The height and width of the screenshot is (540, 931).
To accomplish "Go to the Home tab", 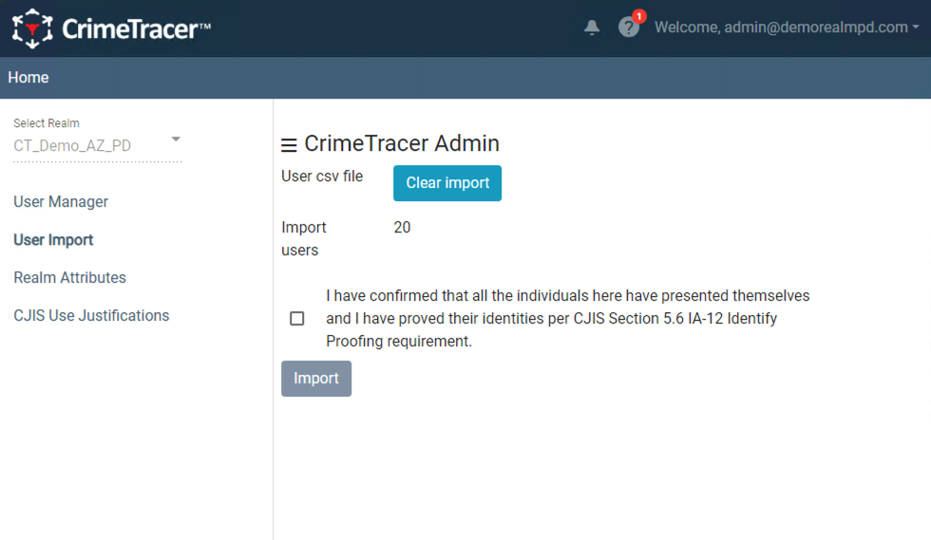I will pos(28,78).
